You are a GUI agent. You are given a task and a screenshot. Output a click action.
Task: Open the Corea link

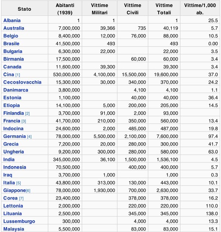[x=10, y=198]
